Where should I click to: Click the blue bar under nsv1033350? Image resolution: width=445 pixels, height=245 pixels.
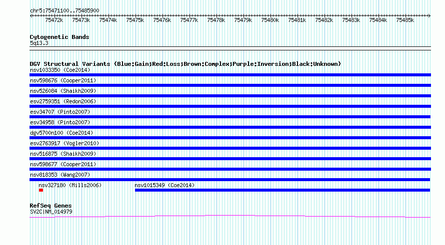pos(230,75)
